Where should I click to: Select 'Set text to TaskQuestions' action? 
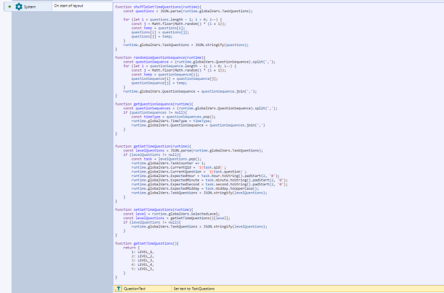coord(194,289)
